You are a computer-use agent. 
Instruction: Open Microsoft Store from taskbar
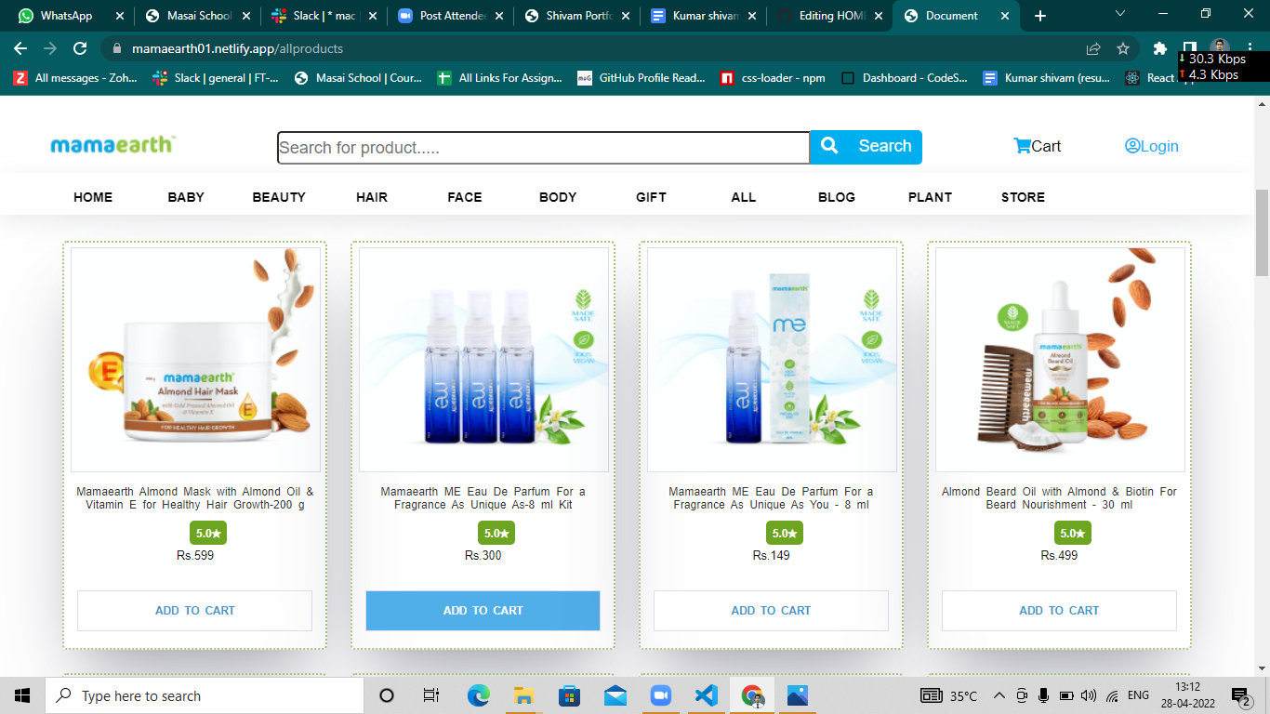569,695
